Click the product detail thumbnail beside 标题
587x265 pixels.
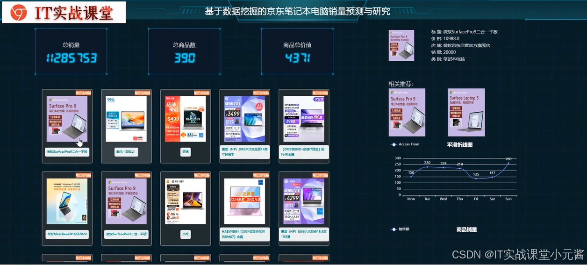(x=401, y=45)
